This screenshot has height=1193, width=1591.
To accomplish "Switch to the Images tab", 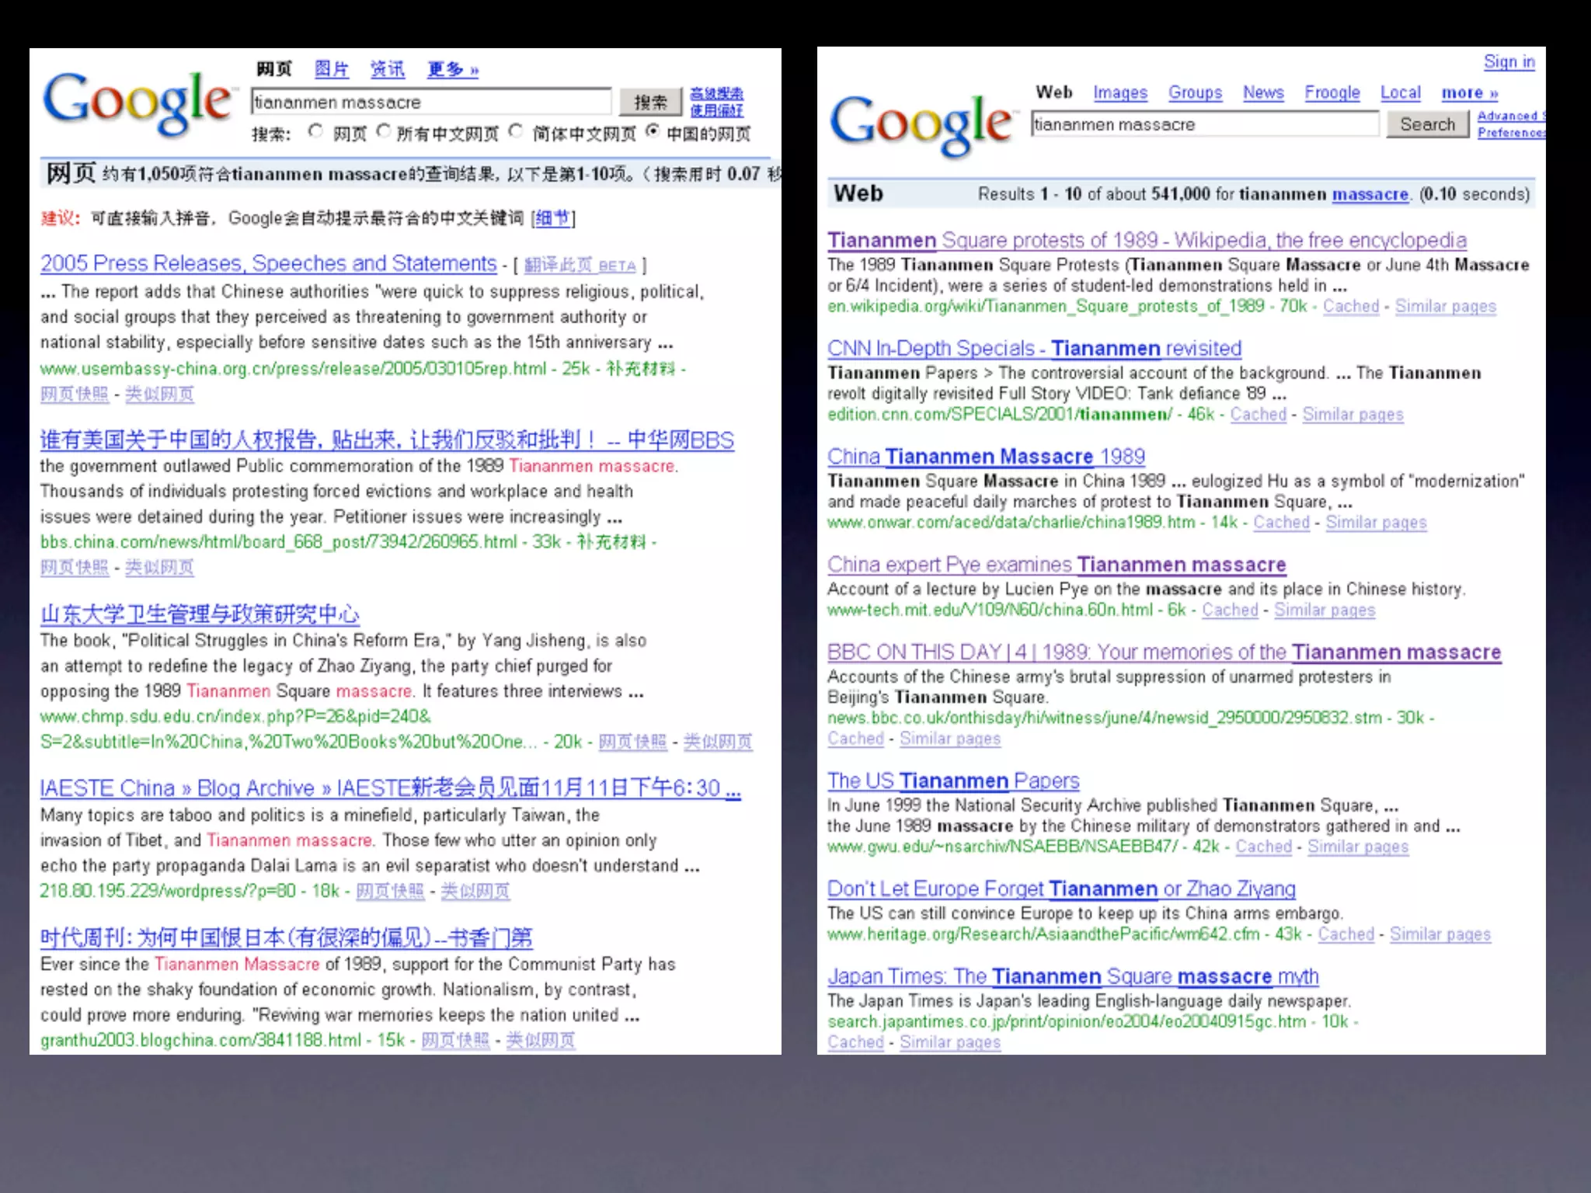I will pyautogui.click(x=1119, y=93).
